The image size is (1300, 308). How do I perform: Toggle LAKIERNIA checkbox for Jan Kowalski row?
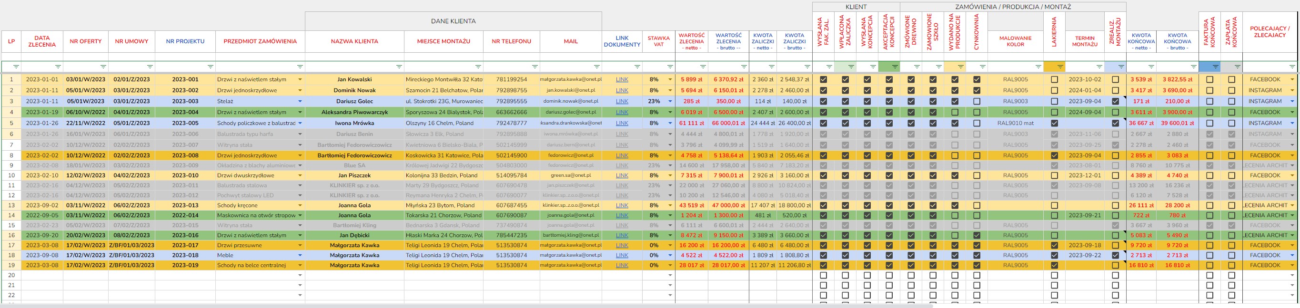click(1054, 79)
